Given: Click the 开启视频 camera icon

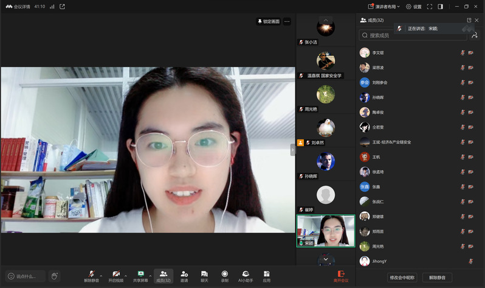Looking at the screenshot, I should point(115,274).
